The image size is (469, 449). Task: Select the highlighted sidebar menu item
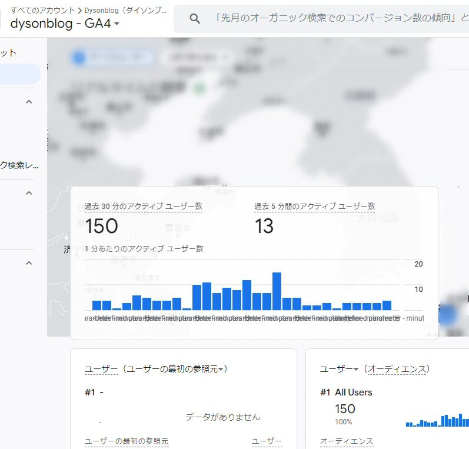20,74
